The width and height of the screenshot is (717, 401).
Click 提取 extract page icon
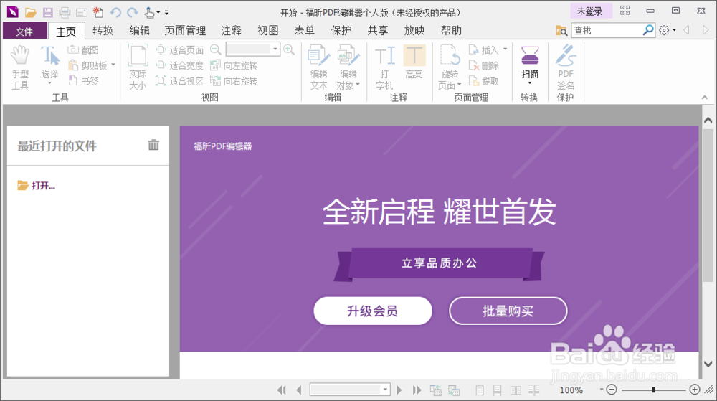point(484,81)
